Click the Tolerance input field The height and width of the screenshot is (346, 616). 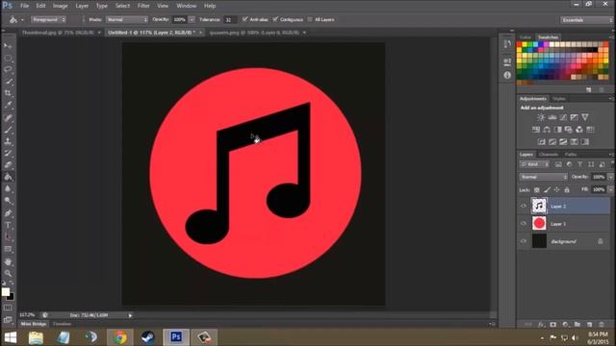[230, 19]
